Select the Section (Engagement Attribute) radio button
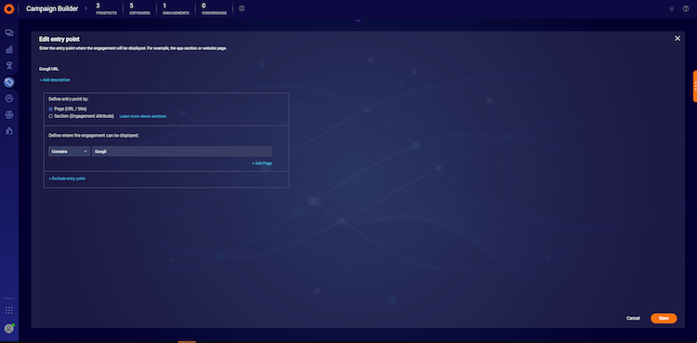Image resolution: width=697 pixels, height=343 pixels. 51,116
